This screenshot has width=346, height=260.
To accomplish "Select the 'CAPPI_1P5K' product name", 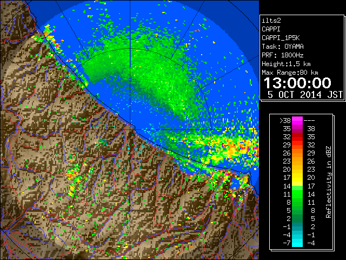I will (281, 38).
